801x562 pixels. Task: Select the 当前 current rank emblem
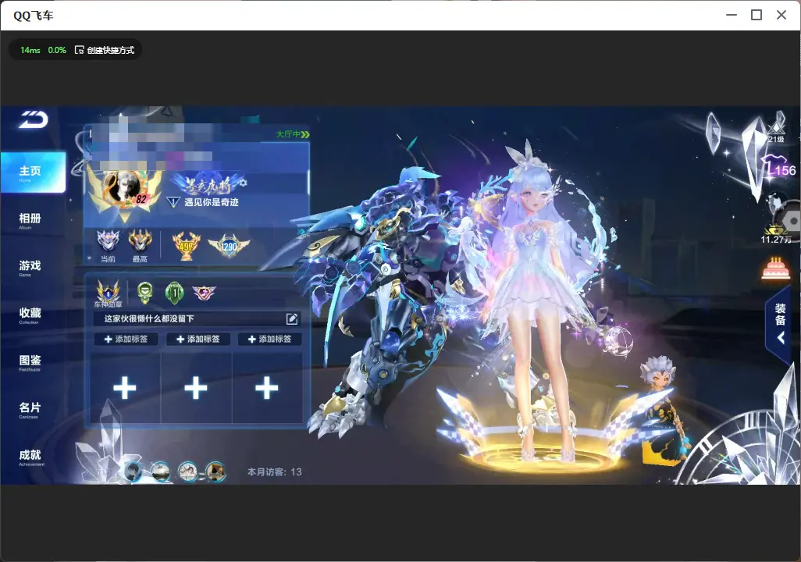point(108,242)
